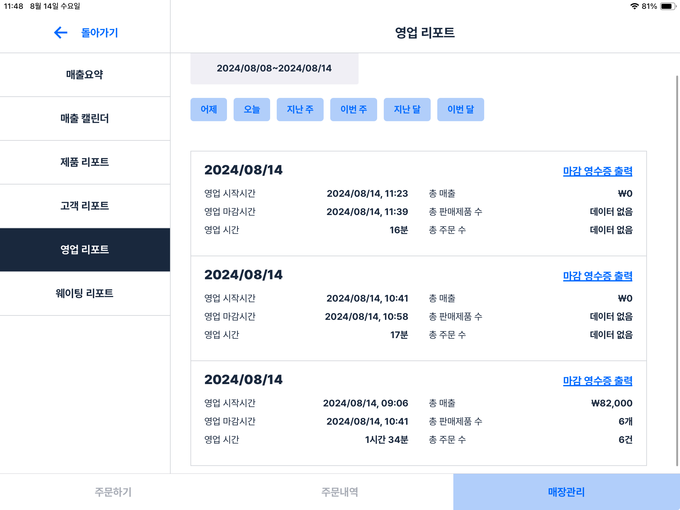The width and height of the screenshot is (680, 510).
Task: Open the 매출요약 sidebar menu
Action: 85,75
